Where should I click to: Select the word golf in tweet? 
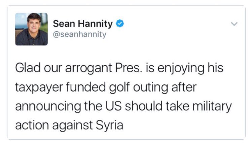pos(119,87)
